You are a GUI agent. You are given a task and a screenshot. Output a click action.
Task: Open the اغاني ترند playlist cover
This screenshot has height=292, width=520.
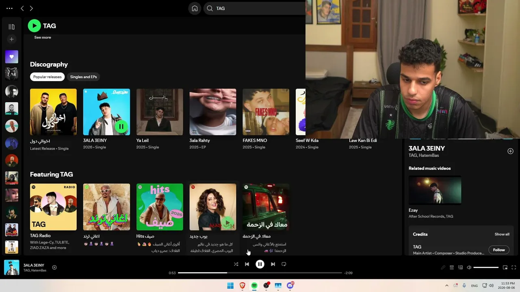(x=106, y=207)
